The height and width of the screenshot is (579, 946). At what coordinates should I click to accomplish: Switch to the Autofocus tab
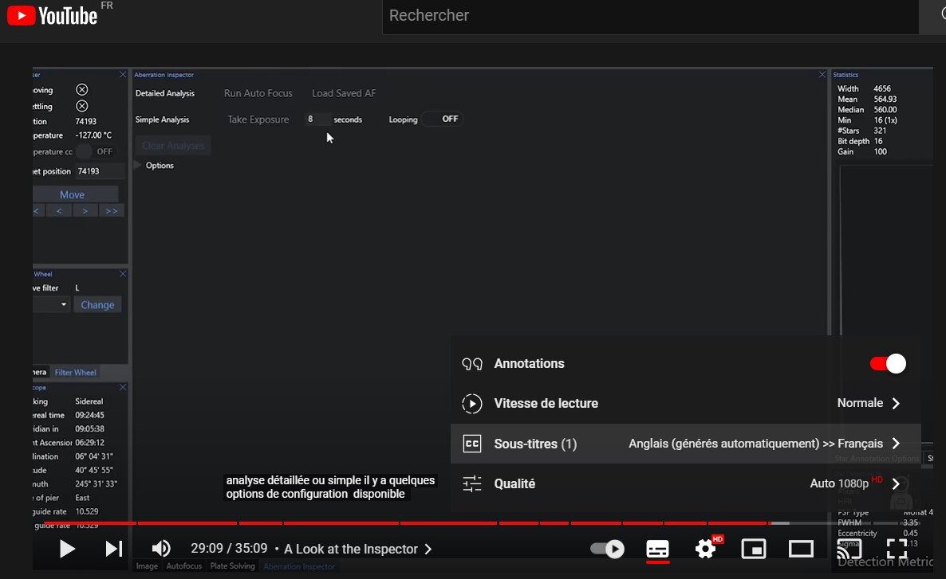pos(184,565)
